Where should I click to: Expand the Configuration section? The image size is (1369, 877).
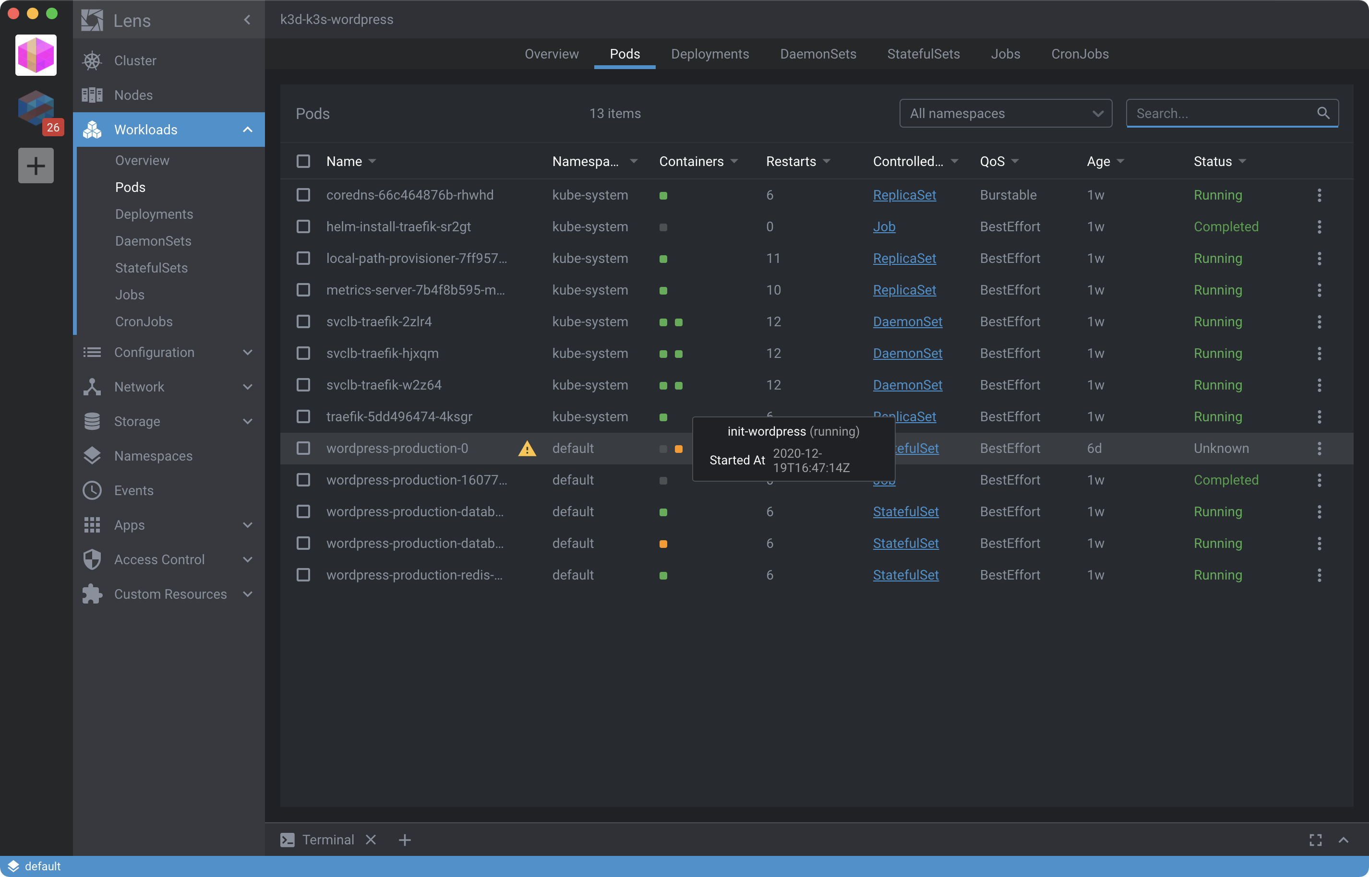click(x=247, y=353)
